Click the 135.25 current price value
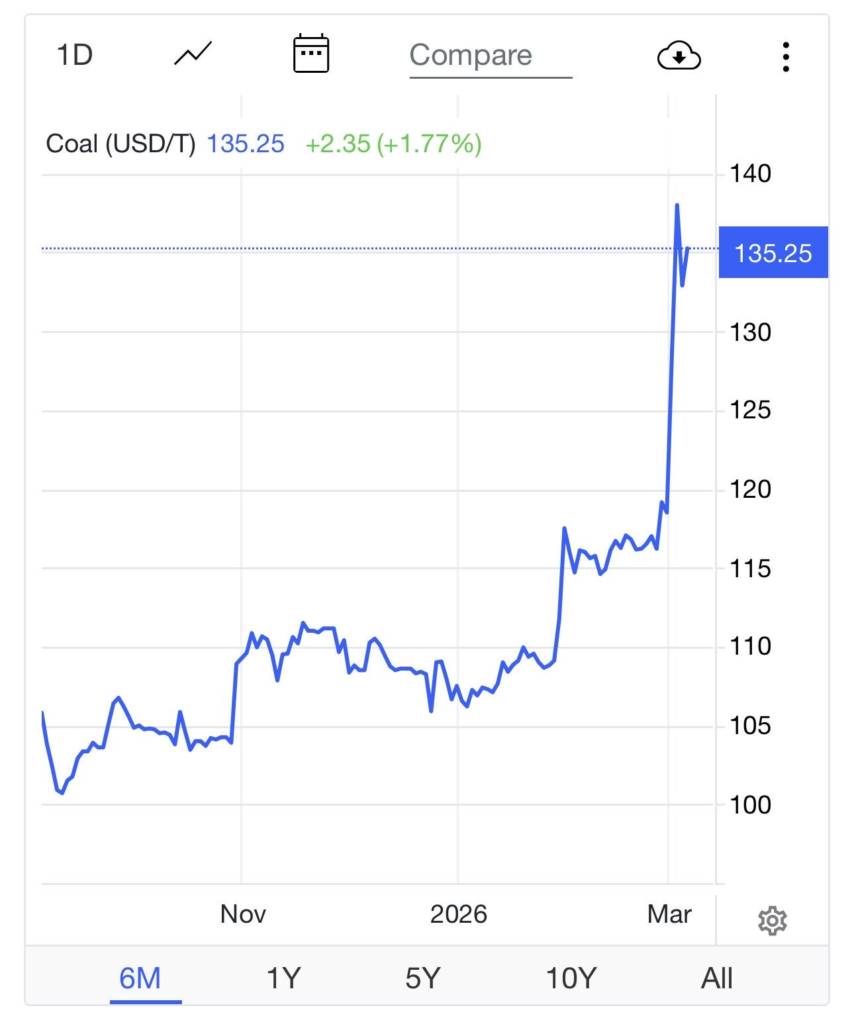 (x=246, y=144)
